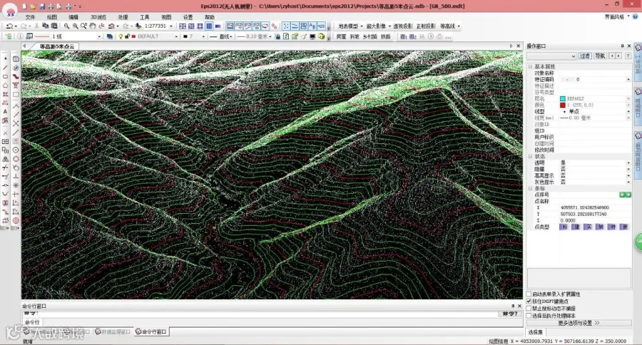Click the info circle icon
642x345 pixels.
(20, 36)
